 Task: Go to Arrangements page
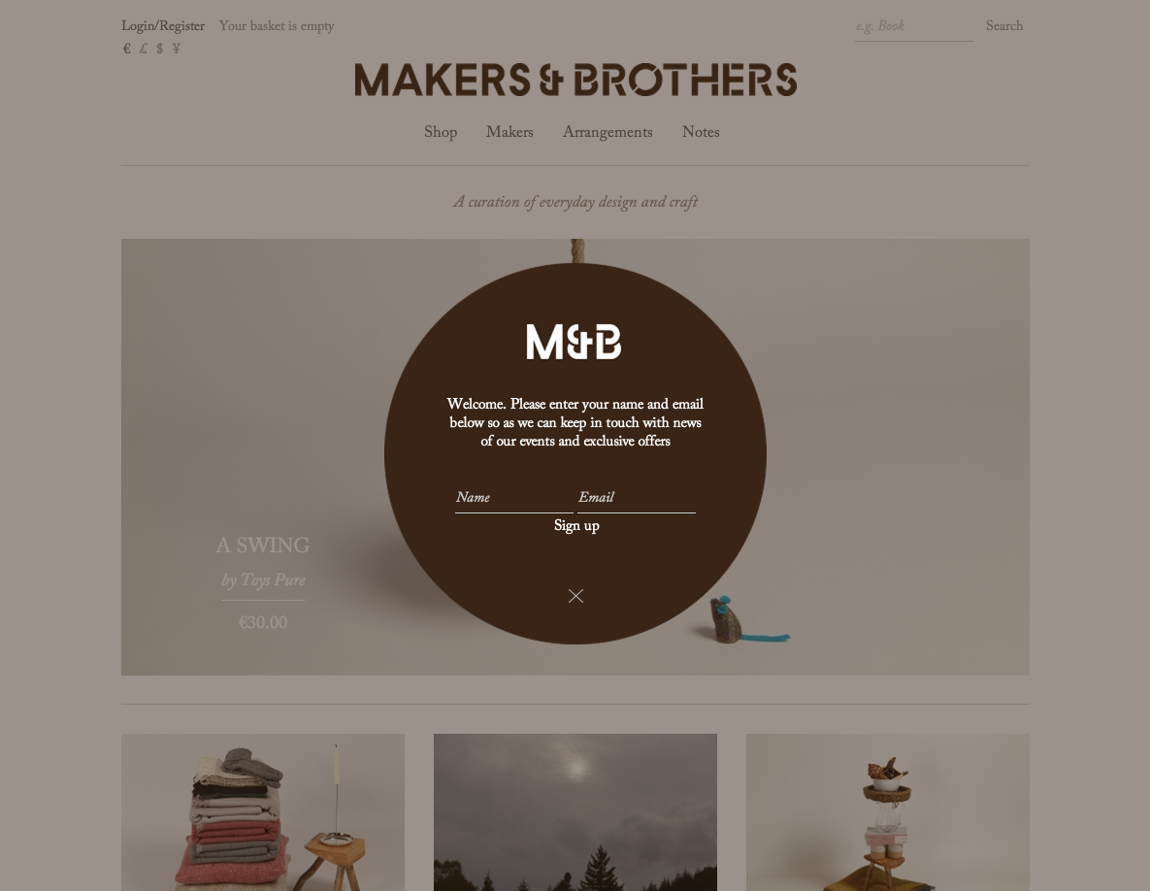(608, 133)
